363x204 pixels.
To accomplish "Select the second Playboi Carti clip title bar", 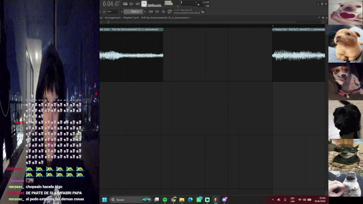I will click(299, 29).
